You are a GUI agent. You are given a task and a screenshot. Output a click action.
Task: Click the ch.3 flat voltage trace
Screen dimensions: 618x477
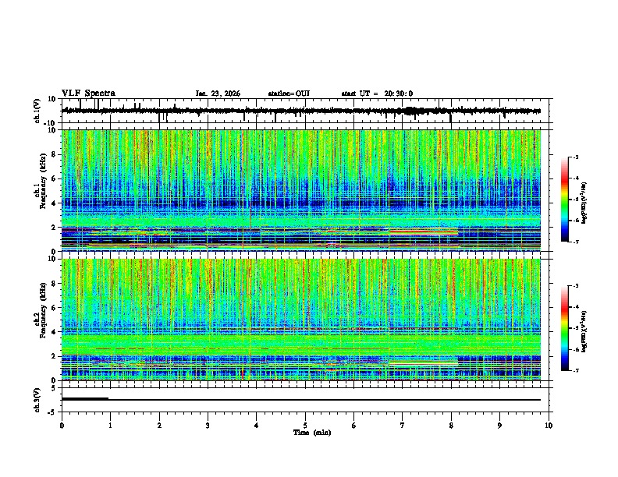click(x=301, y=400)
